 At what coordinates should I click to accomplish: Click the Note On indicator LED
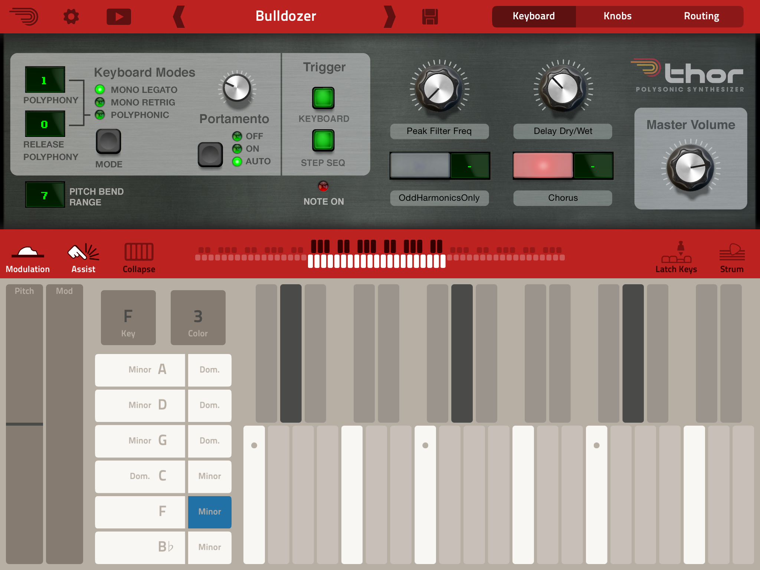[323, 186]
